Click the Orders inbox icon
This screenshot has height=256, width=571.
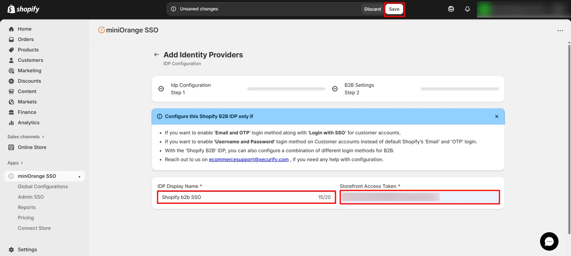pos(11,39)
